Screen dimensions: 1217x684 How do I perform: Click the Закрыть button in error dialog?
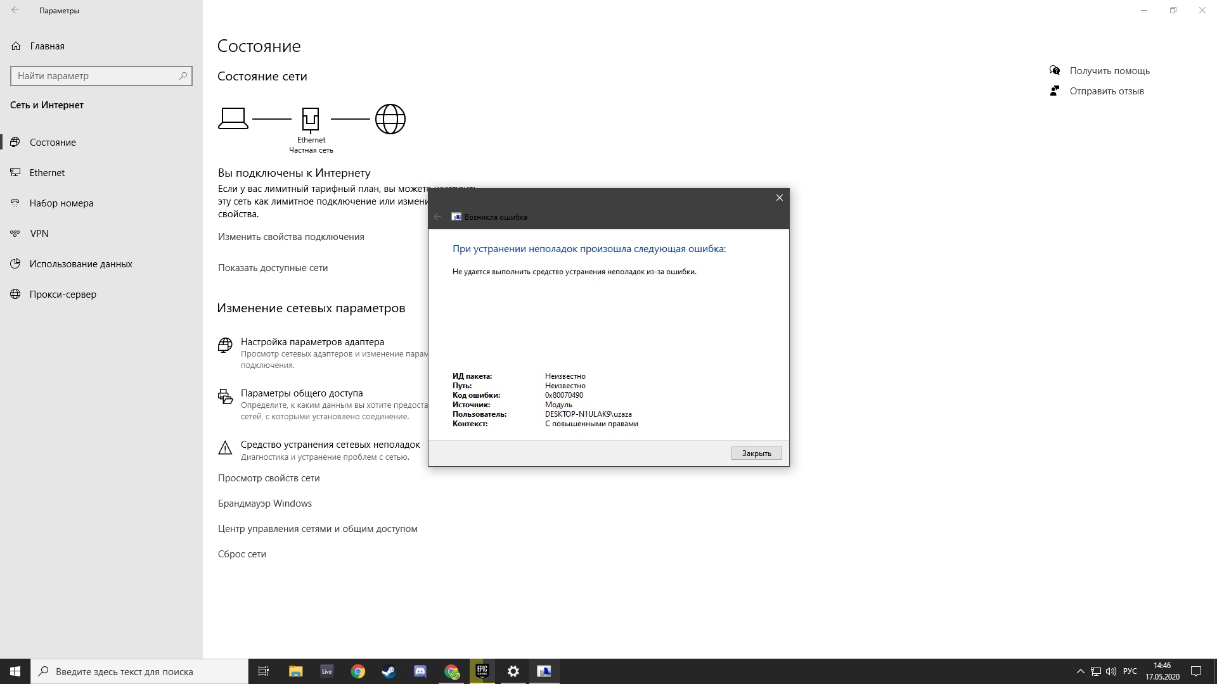click(x=756, y=453)
